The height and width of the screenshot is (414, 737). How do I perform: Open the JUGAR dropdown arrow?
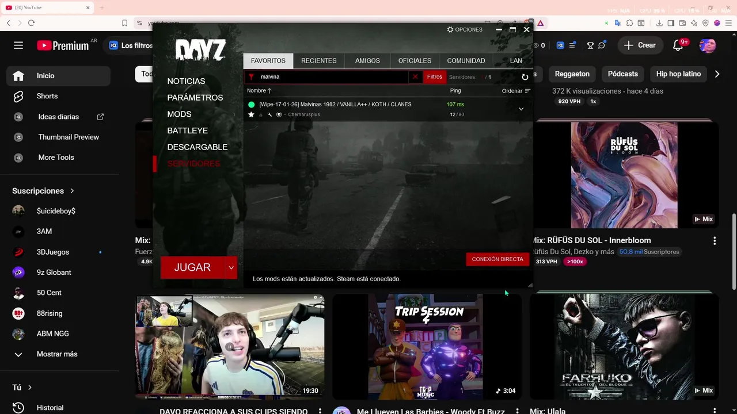tap(231, 267)
